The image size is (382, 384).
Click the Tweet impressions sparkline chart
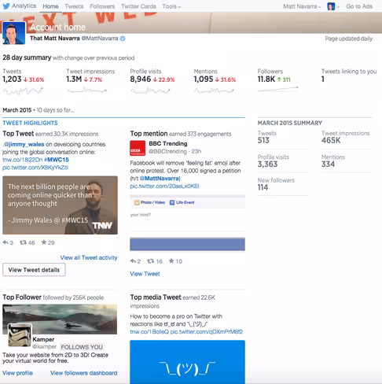tap(86, 90)
